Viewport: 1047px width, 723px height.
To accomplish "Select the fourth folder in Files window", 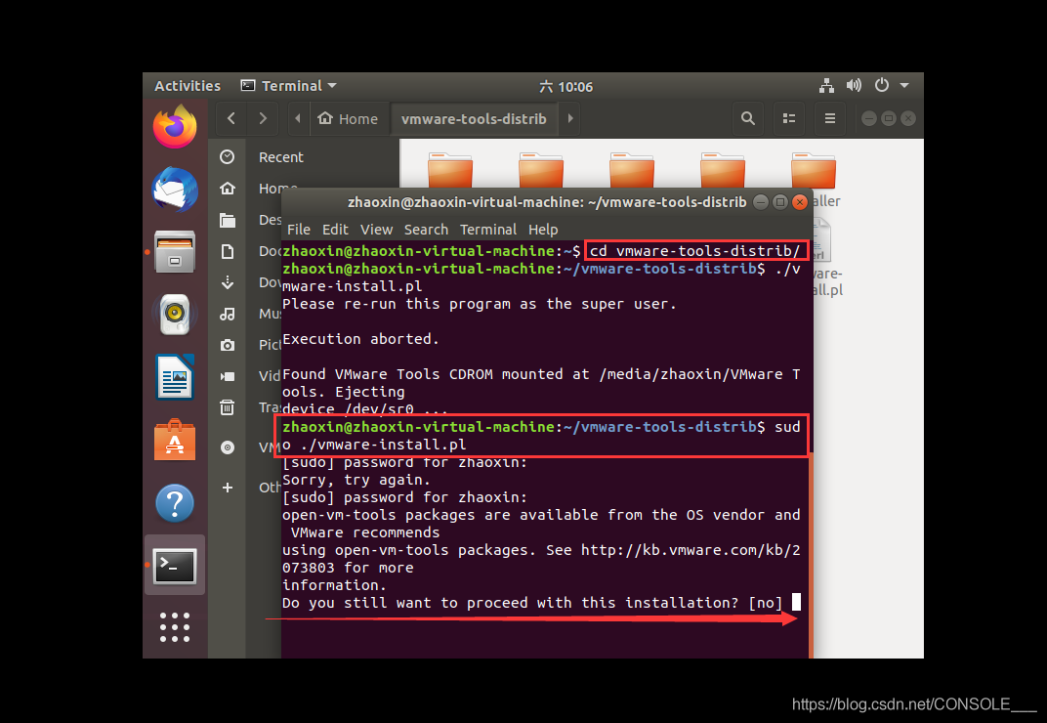I will 723,170.
